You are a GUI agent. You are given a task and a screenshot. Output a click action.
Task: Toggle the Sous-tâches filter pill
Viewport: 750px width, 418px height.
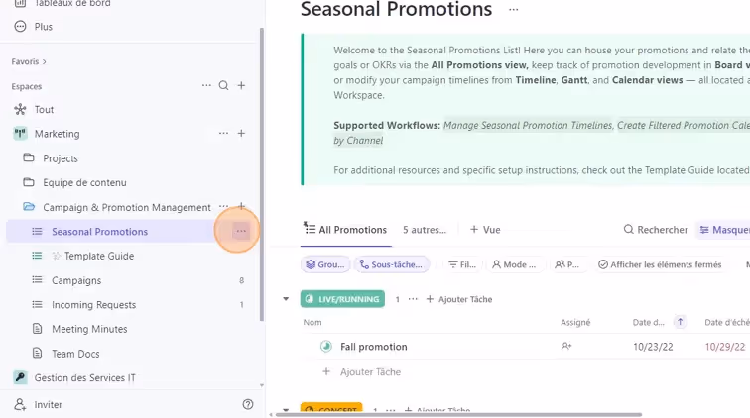pyautogui.click(x=393, y=264)
